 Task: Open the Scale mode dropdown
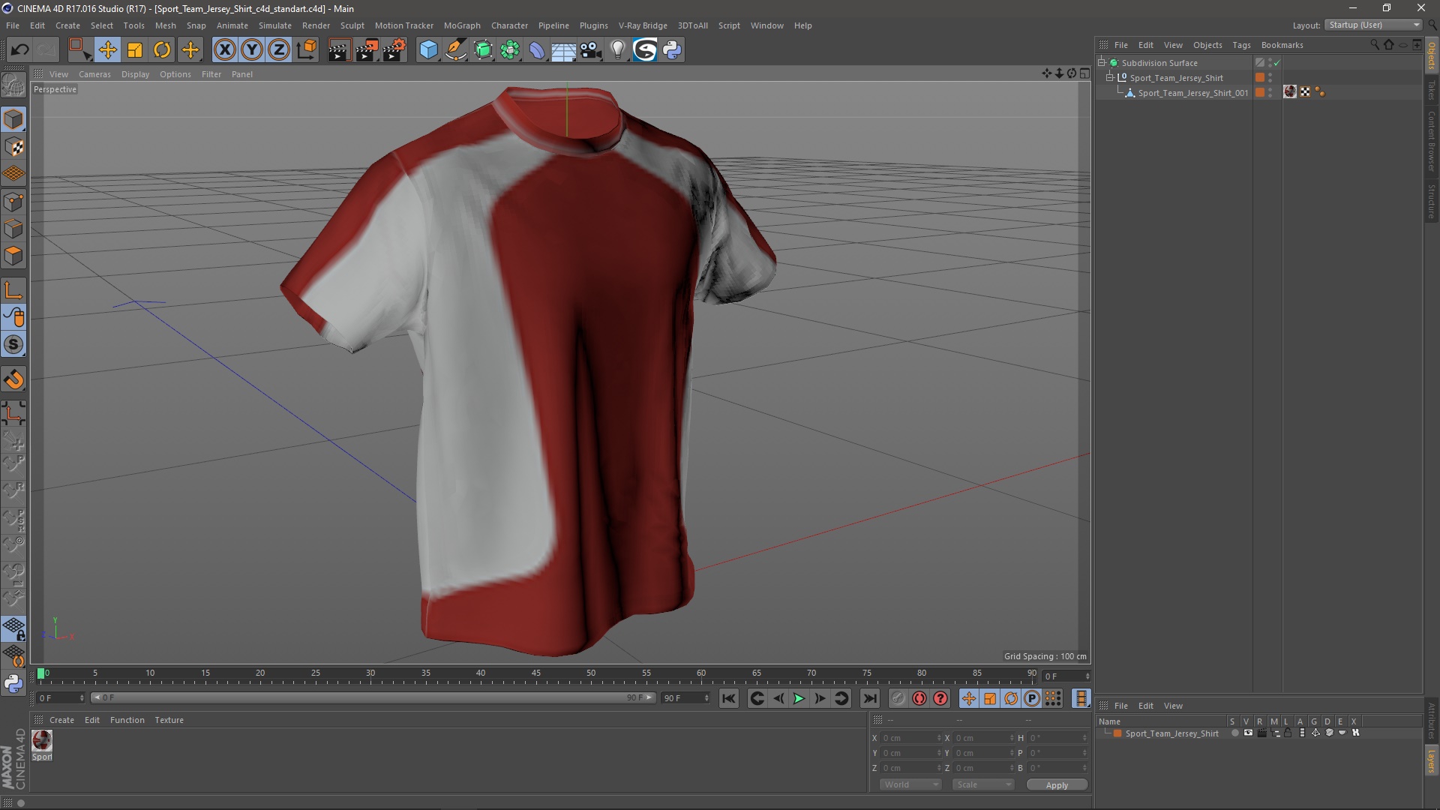click(x=983, y=784)
